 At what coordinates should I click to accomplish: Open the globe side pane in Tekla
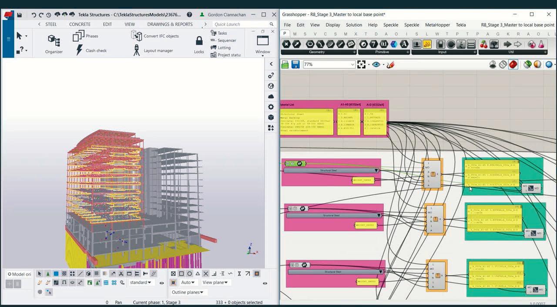271,86
